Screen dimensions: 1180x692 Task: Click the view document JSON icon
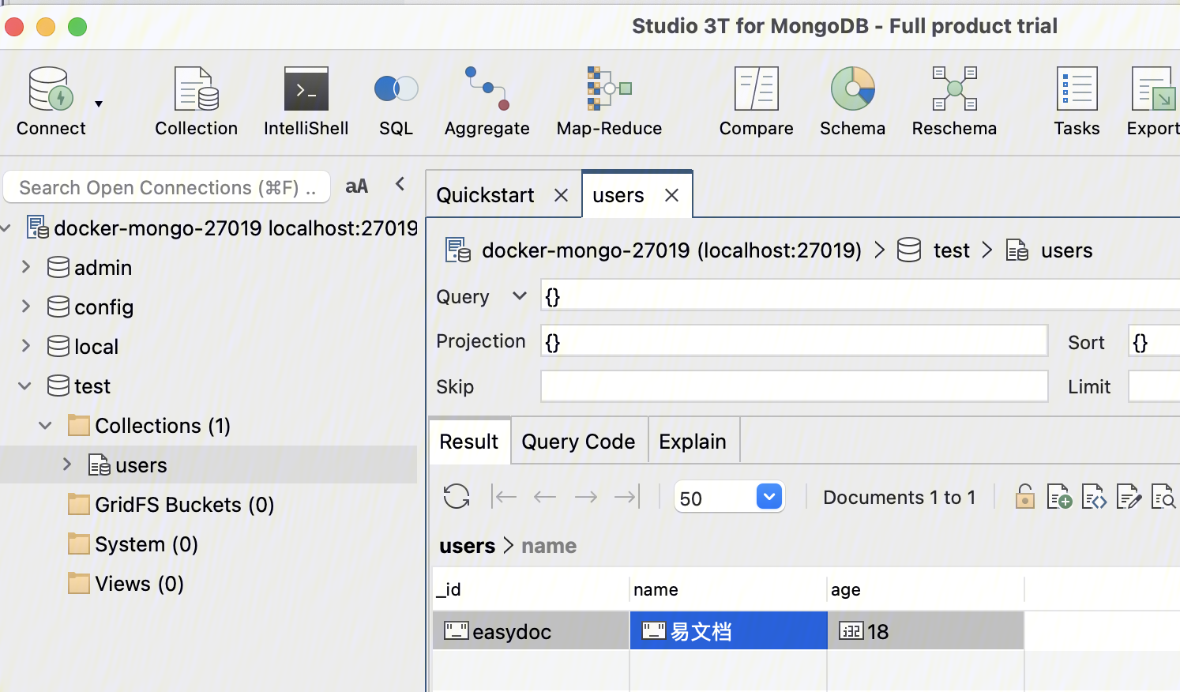coord(1094,497)
